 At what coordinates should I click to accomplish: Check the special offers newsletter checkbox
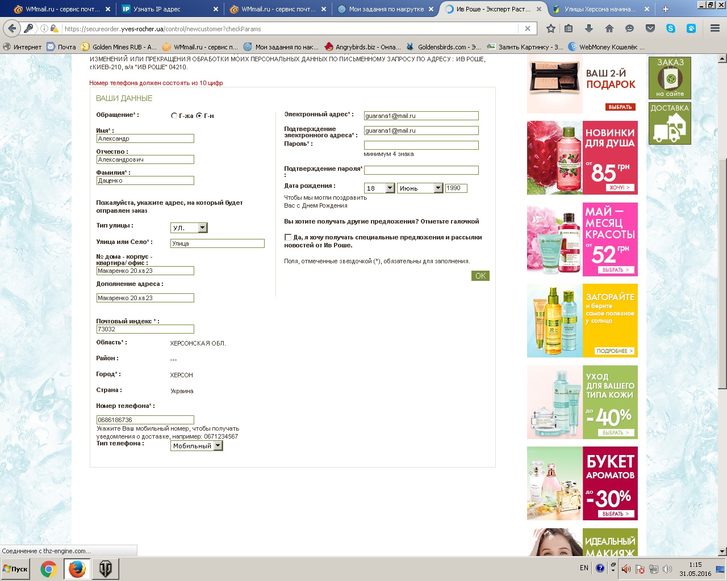click(x=288, y=238)
